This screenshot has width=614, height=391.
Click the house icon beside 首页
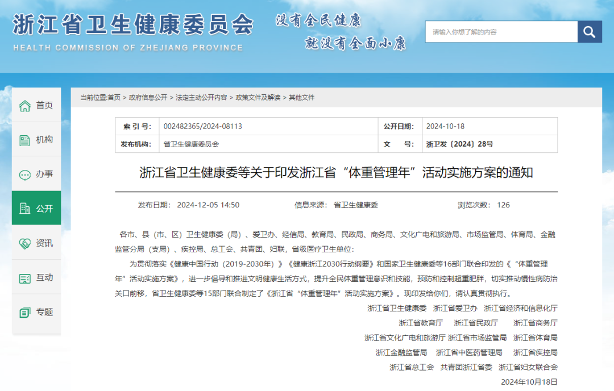coord(24,106)
